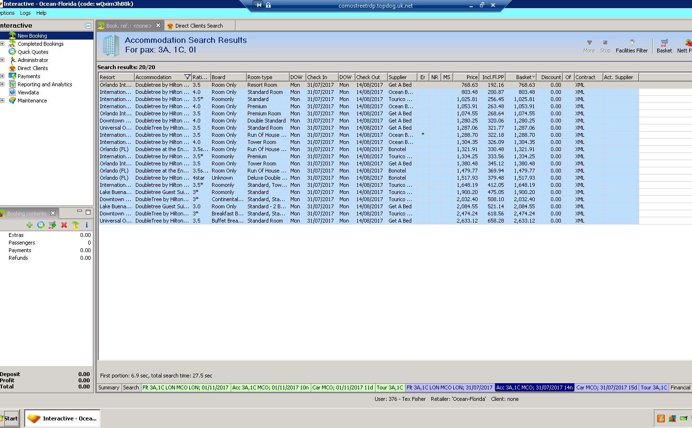Sort results by the Price column header
692x428 pixels.
pos(466,77)
